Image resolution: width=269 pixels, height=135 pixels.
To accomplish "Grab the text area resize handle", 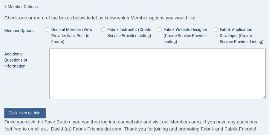I will point(264,97).
